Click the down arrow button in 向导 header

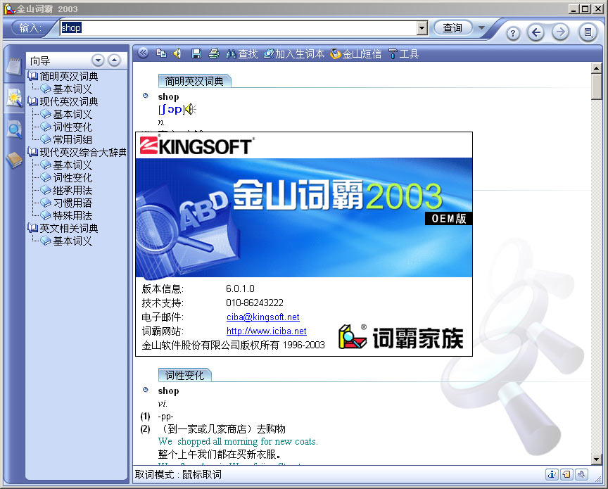(99, 61)
